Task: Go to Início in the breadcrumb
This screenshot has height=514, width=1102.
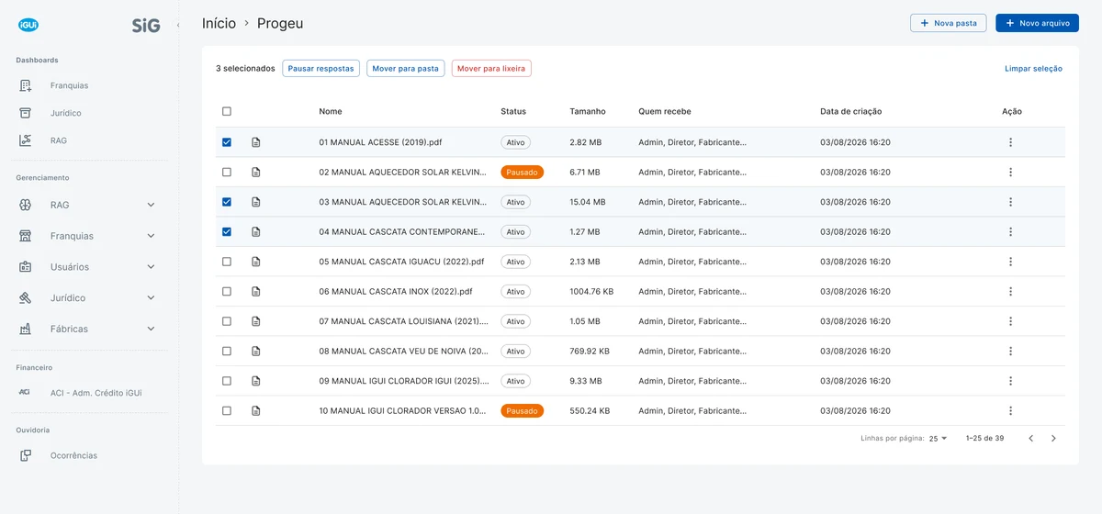Action: (x=219, y=23)
